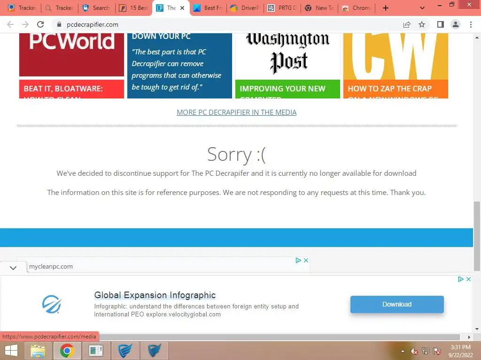Go back to the previous page

tap(10, 24)
